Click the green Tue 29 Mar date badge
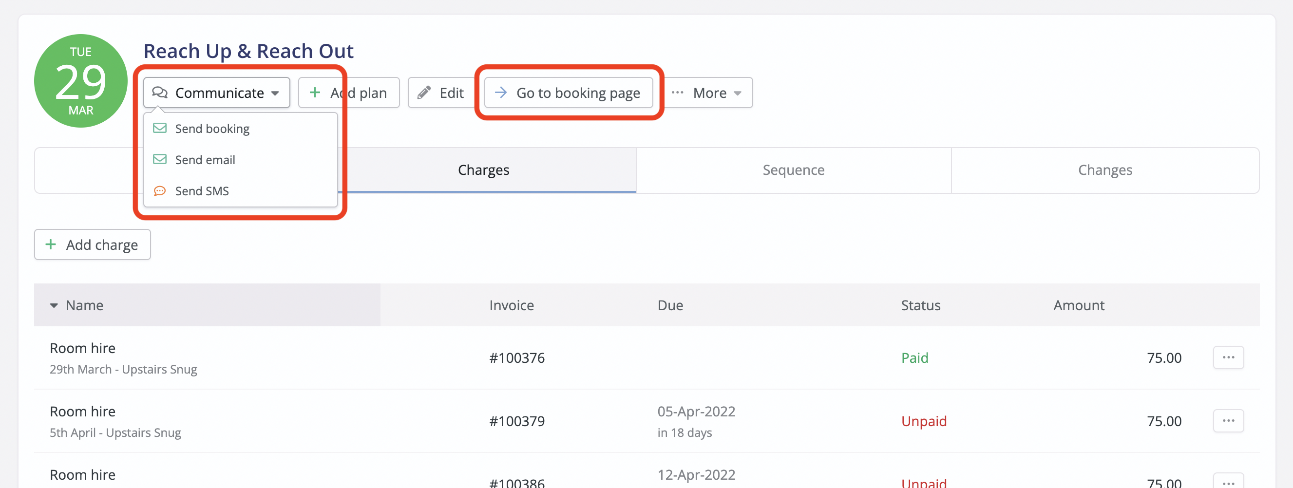This screenshot has height=488, width=1293. (x=81, y=81)
